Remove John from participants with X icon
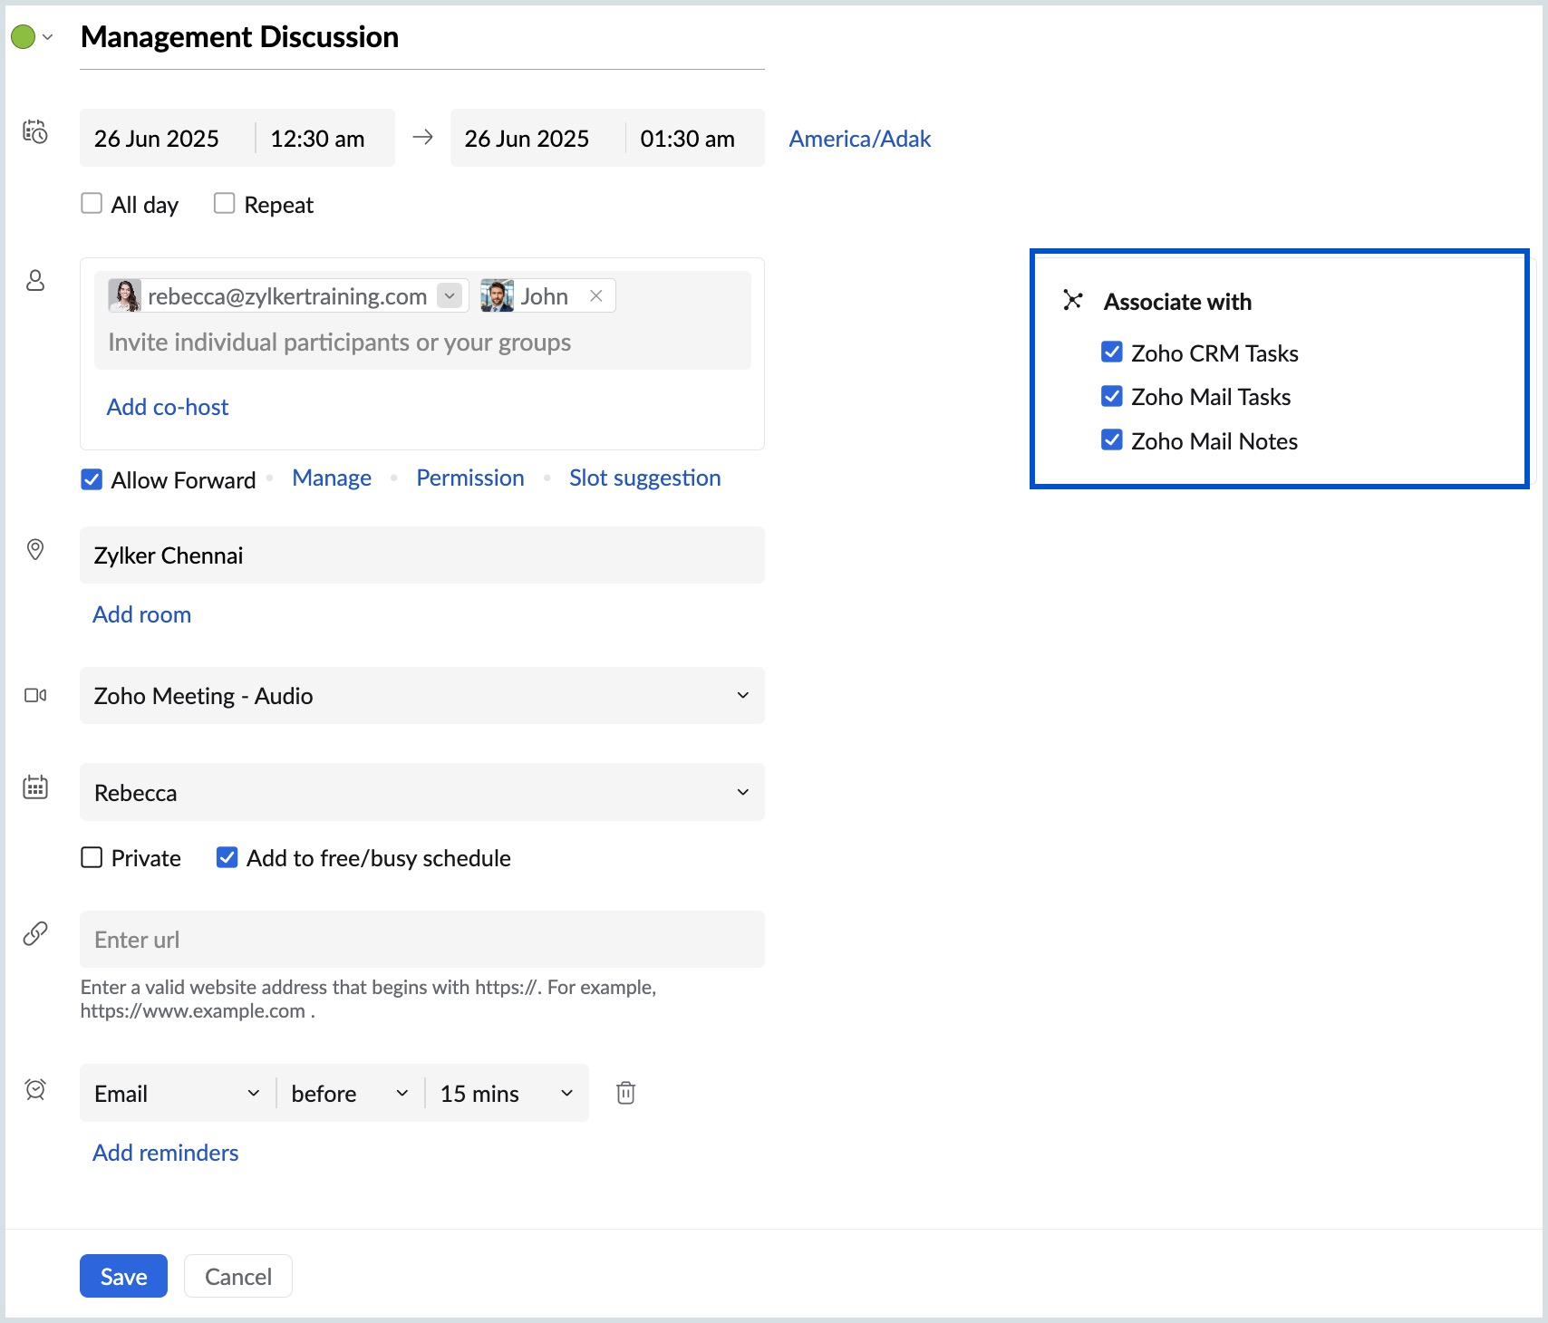This screenshot has width=1548, height=1323. 596,296
